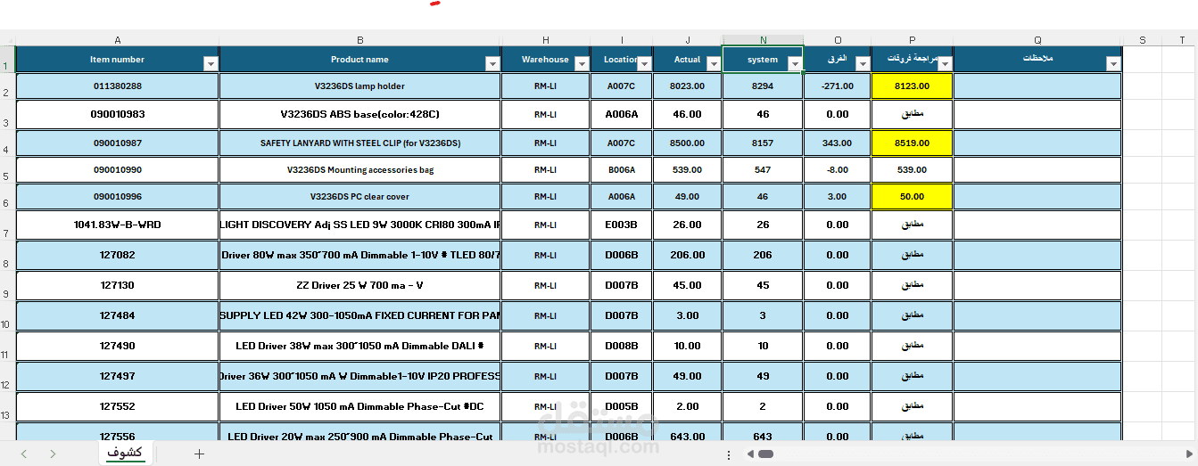Screen dimensions: 1198x466
Task: Click system value 547
Action: [x=763, y=169]
